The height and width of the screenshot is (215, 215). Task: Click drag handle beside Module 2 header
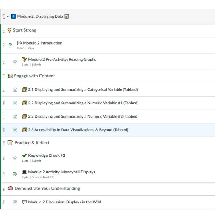(4, 16)
